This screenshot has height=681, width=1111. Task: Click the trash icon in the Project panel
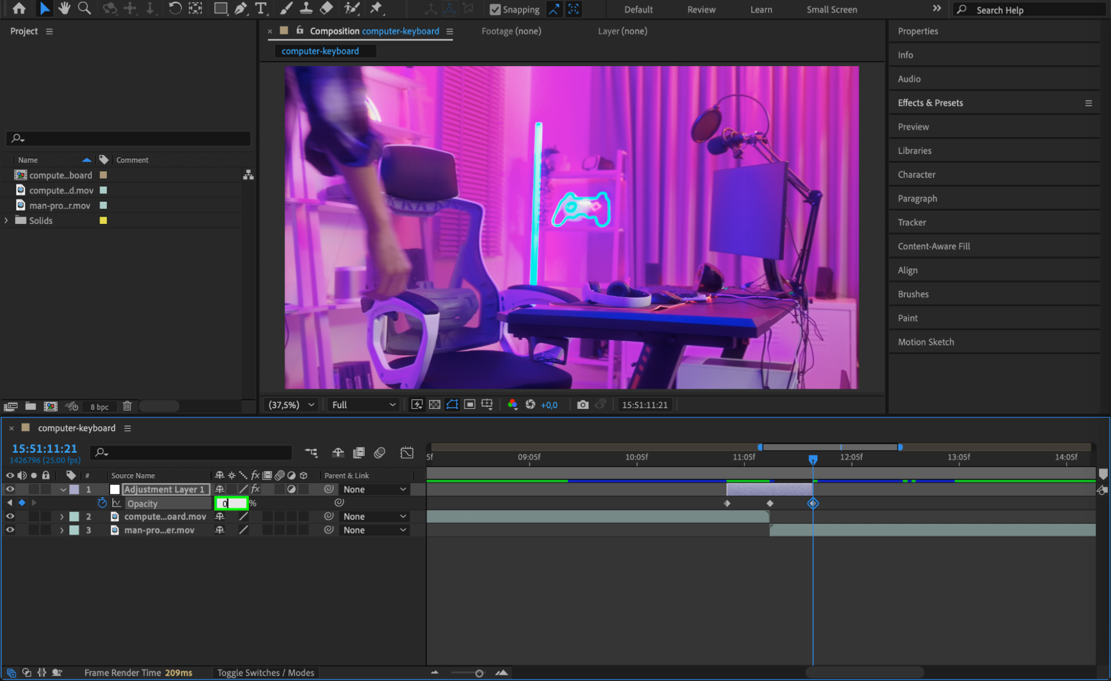(x=127, y=406)
